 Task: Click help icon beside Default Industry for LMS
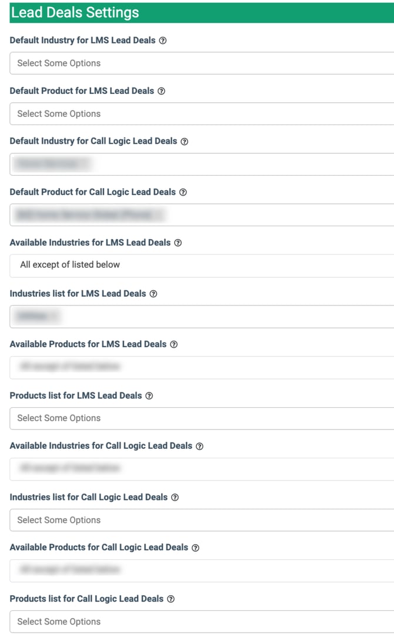[x=163, y=41]
